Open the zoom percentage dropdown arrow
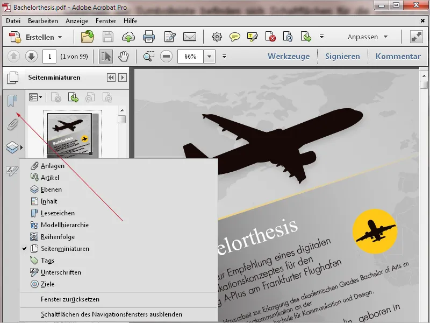The height and width of the screenshot is (323, 430). pos(209,57)
